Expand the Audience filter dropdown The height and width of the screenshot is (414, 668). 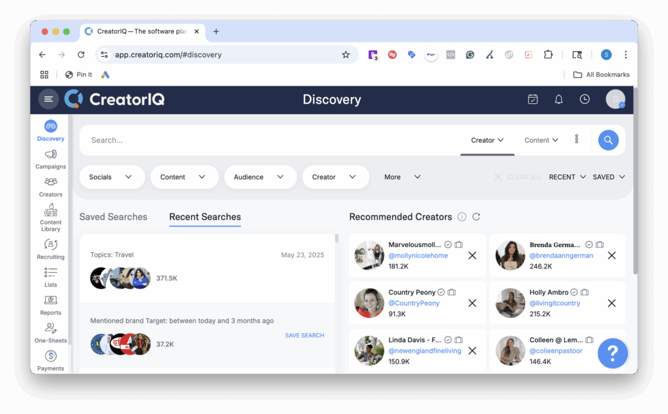click(260, 177)
